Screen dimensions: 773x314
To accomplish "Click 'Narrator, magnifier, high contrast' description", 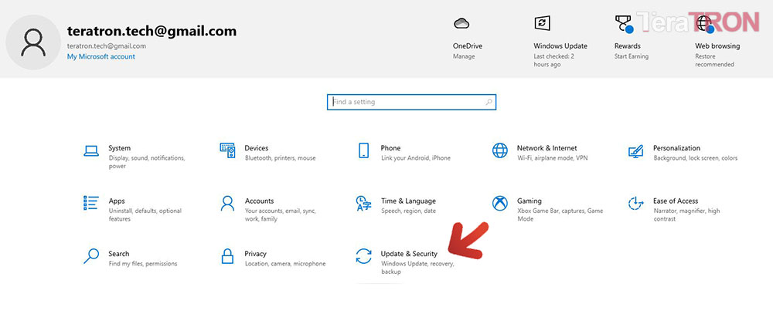I will (x=686, y=215).
